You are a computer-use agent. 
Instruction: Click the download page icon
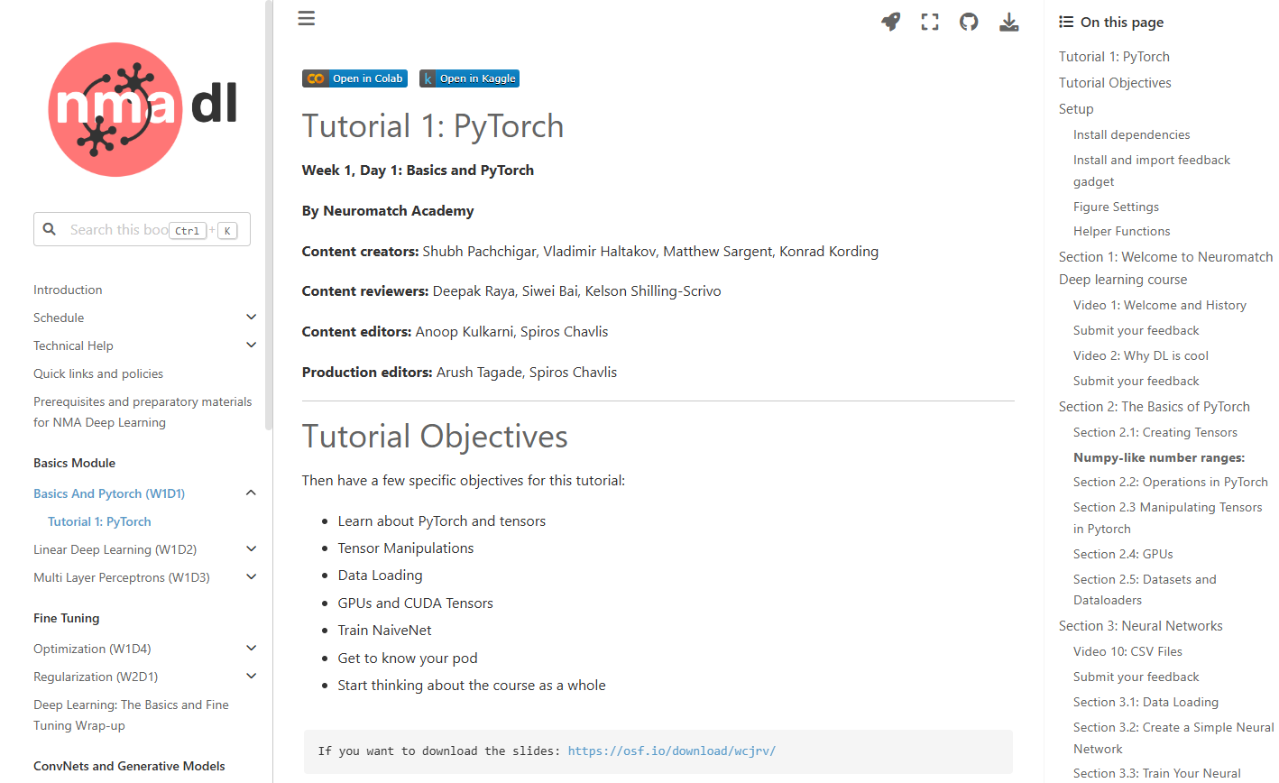pyautogui.click(x=1008, y=22)
